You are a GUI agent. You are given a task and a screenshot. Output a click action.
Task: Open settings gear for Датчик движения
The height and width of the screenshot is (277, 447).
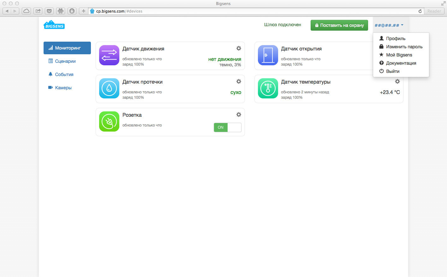click(239, 48)
